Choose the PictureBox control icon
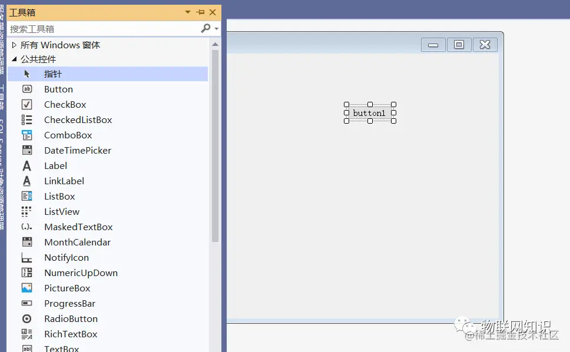The height and width of the screenshot is (352, 570). (27, 288)
